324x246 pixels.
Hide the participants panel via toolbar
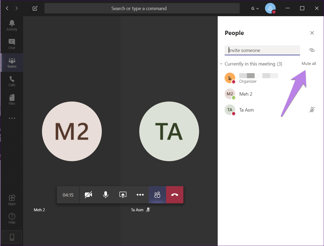[x=157, y=195]
